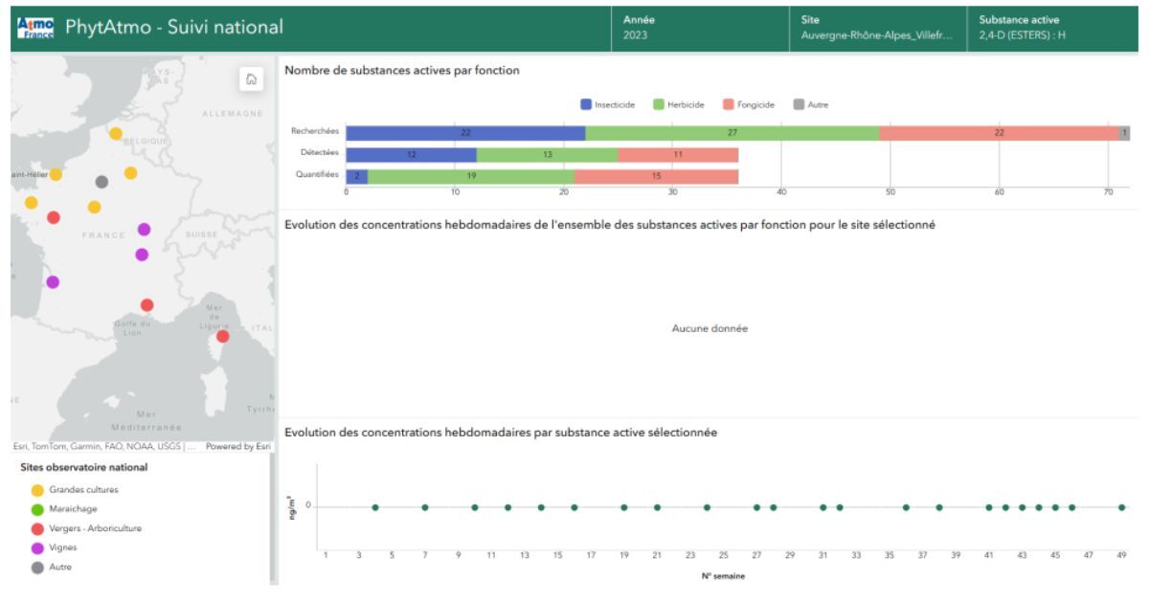Image resolution: width=1149 pixels, height=603 pixels.
Task: Toggle Herbicide series in chart legend
Action: pyautogui.click(x=679, y=104)
